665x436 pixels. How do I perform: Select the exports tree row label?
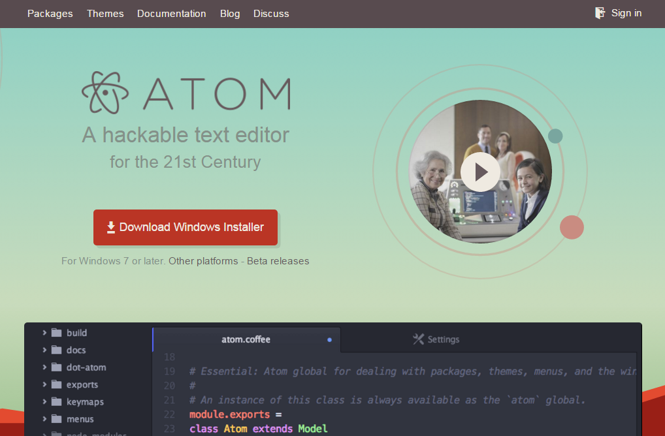tap(82, 384)
